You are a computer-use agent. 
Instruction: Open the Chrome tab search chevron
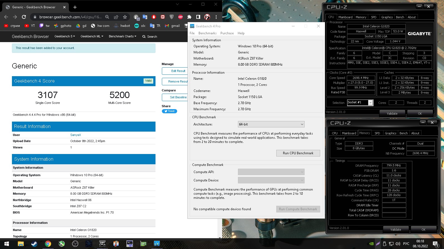pos(177,4)
